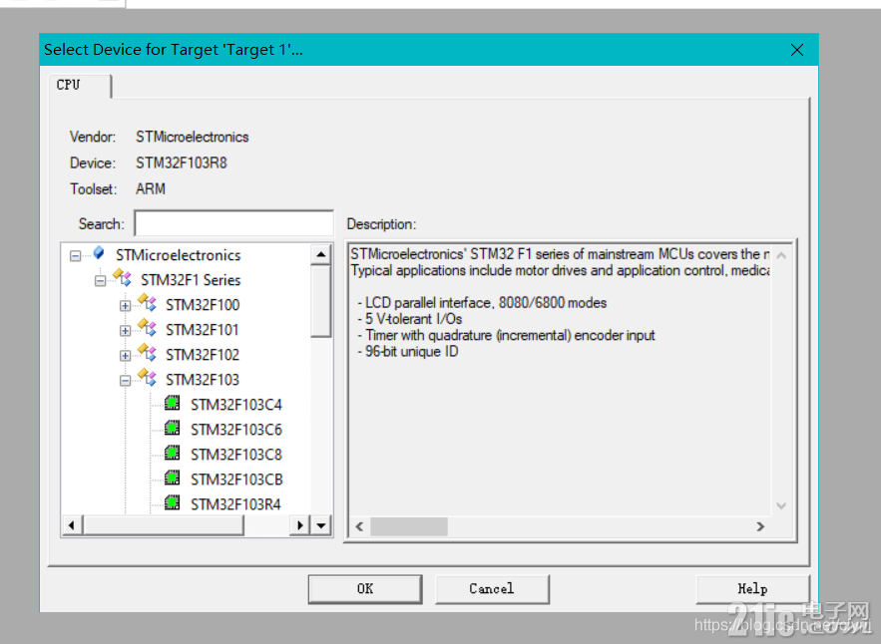Click the chip icon beside STM32F103C8

click(x=173, y=453)
